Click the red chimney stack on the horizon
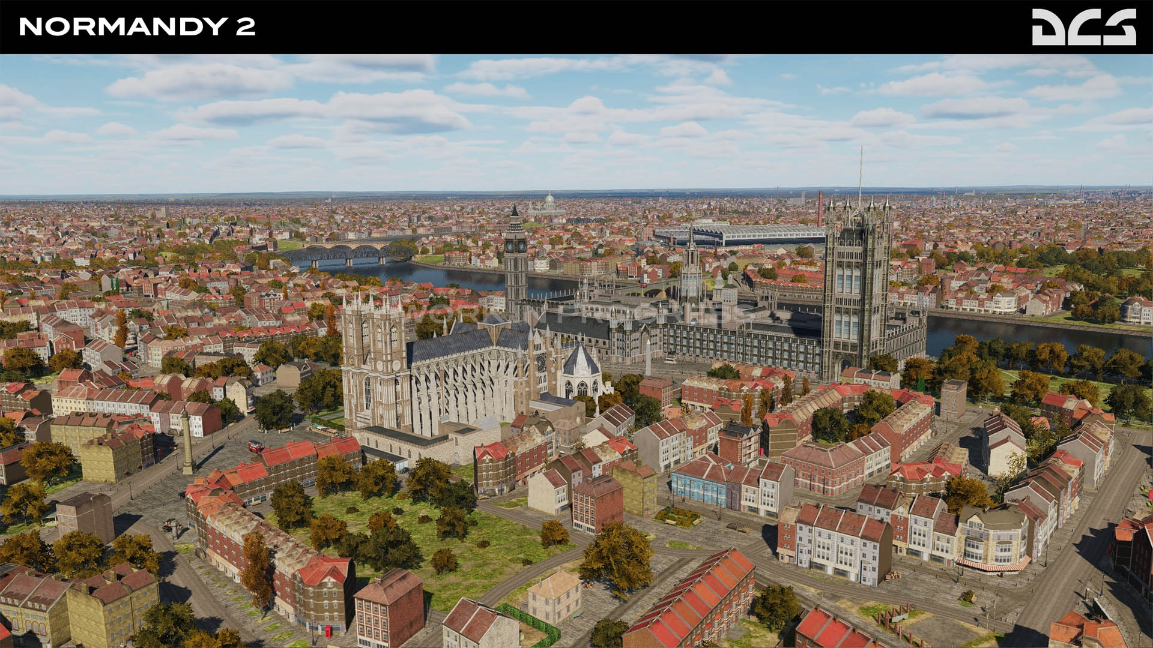1153x648 pixels. (x=819, y=209)
